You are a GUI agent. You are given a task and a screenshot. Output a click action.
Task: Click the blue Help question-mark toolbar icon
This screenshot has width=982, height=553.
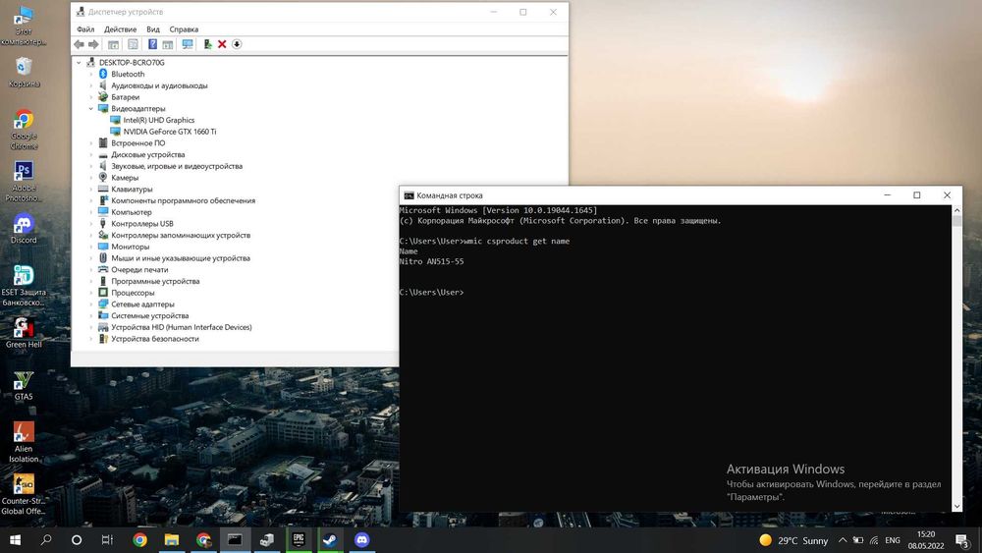tap(152, 44)
